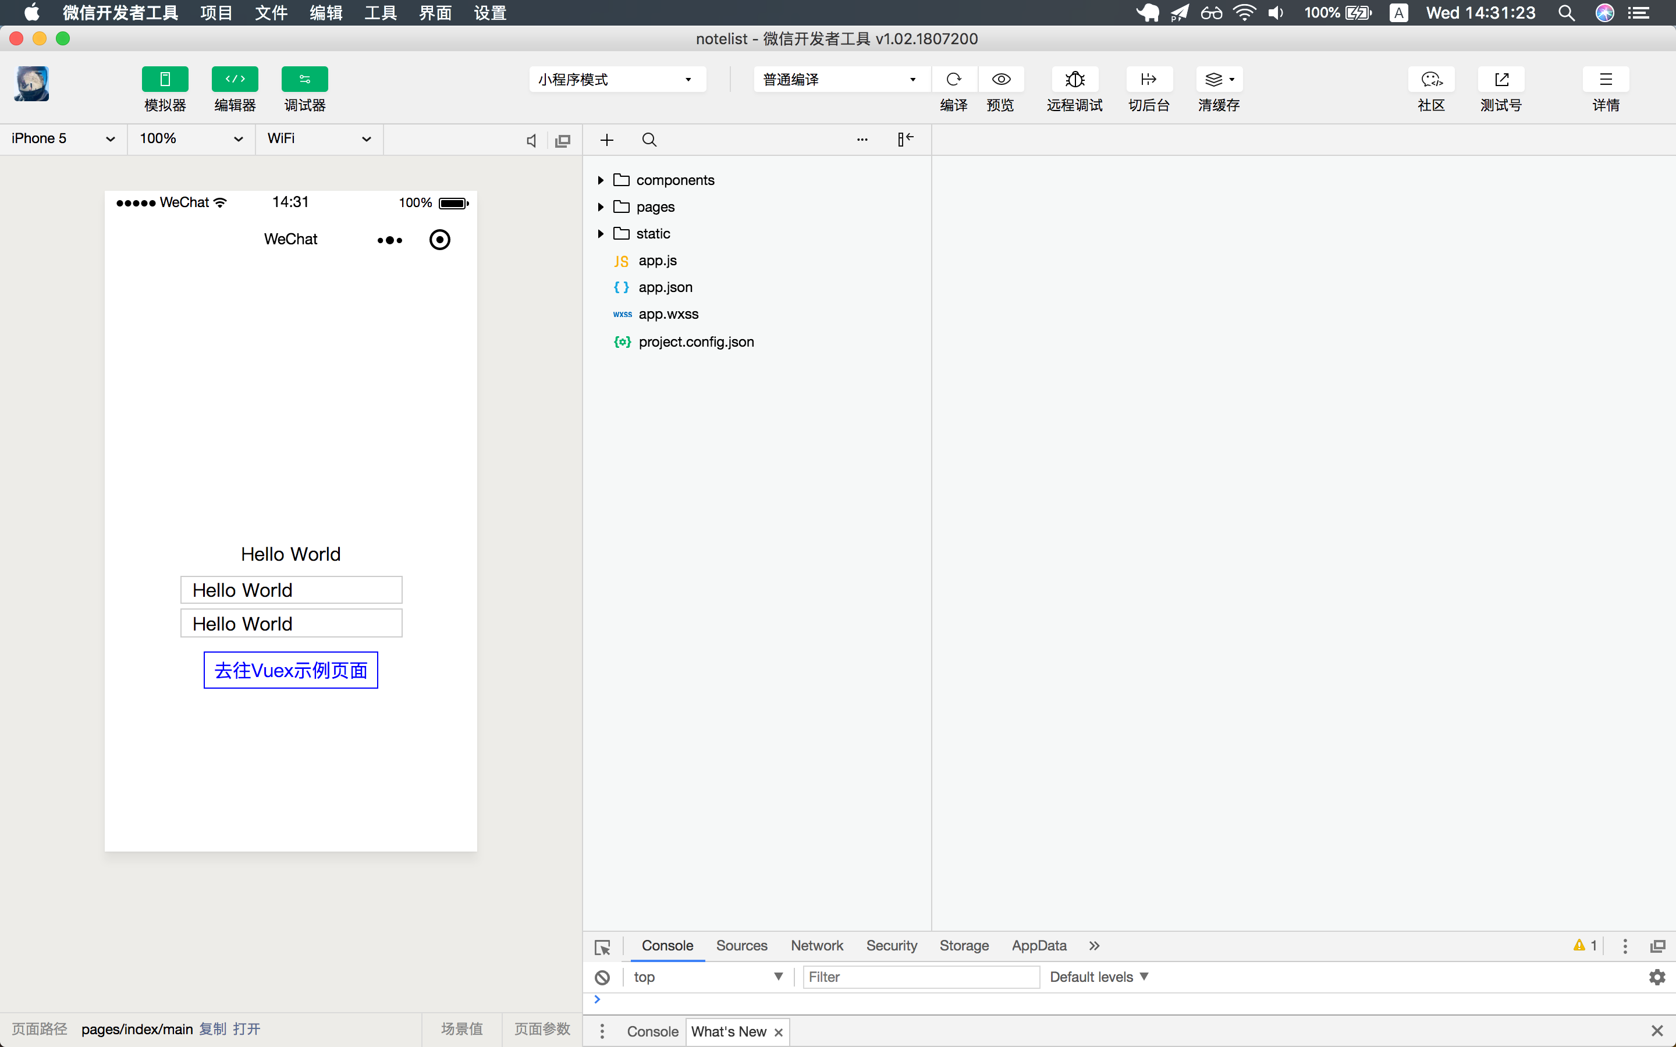Click 复制 to copy the page path
Screen dimensions: 1676x1047
pyautogui.click(x=212, y=1029)
